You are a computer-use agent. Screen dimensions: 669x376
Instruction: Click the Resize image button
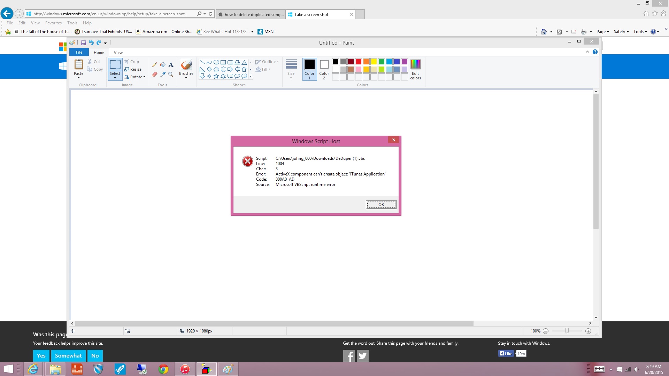click(133, 69)
